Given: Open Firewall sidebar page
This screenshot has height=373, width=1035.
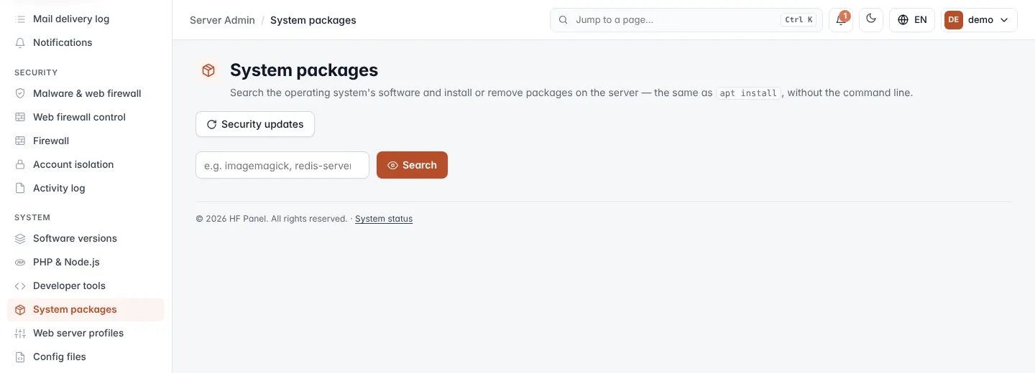Looking at the screenshot, I should [86, 141].
